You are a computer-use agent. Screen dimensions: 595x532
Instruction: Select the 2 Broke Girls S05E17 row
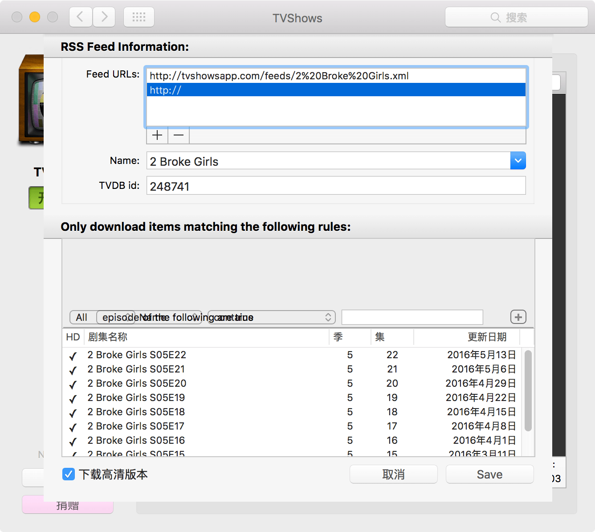(292, 426)
